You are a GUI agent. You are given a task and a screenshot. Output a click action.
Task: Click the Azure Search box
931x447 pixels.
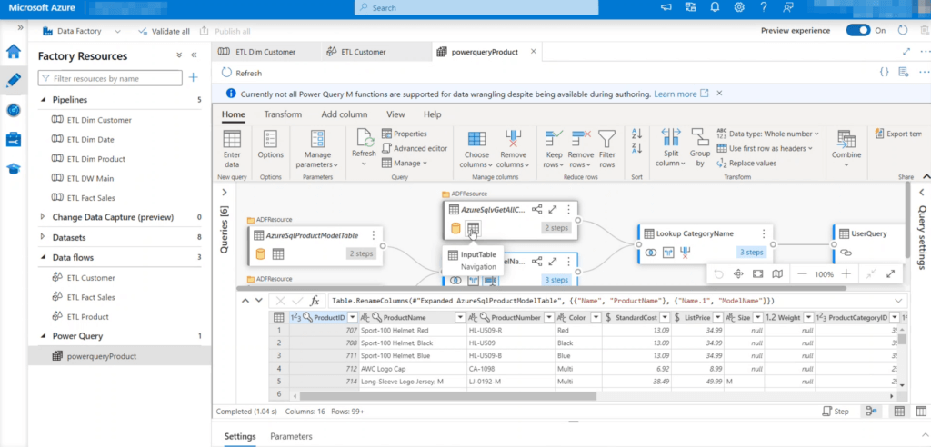click(476, 7)
